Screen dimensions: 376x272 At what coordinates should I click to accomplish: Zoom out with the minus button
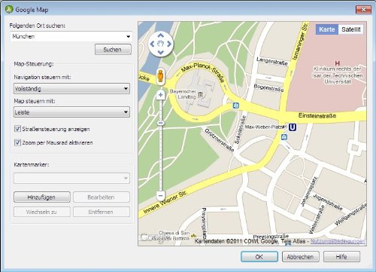pyautogui.click(x=161, y=195)
